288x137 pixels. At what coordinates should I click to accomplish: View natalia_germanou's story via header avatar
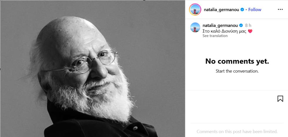tap(195, 9)
